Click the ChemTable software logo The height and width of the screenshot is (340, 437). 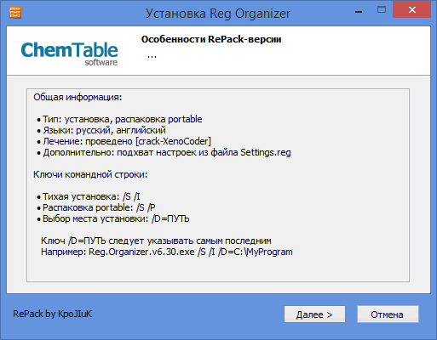[x=69, y=54]
